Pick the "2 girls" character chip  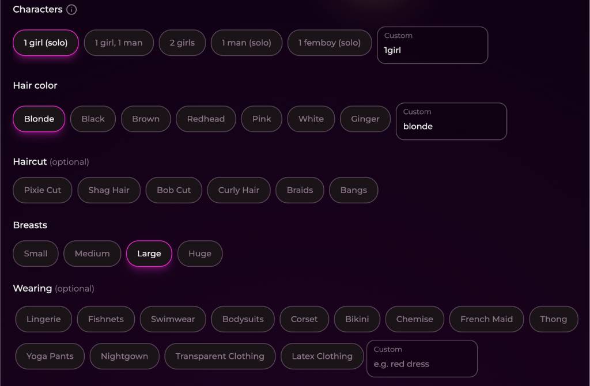click(182, 43)
